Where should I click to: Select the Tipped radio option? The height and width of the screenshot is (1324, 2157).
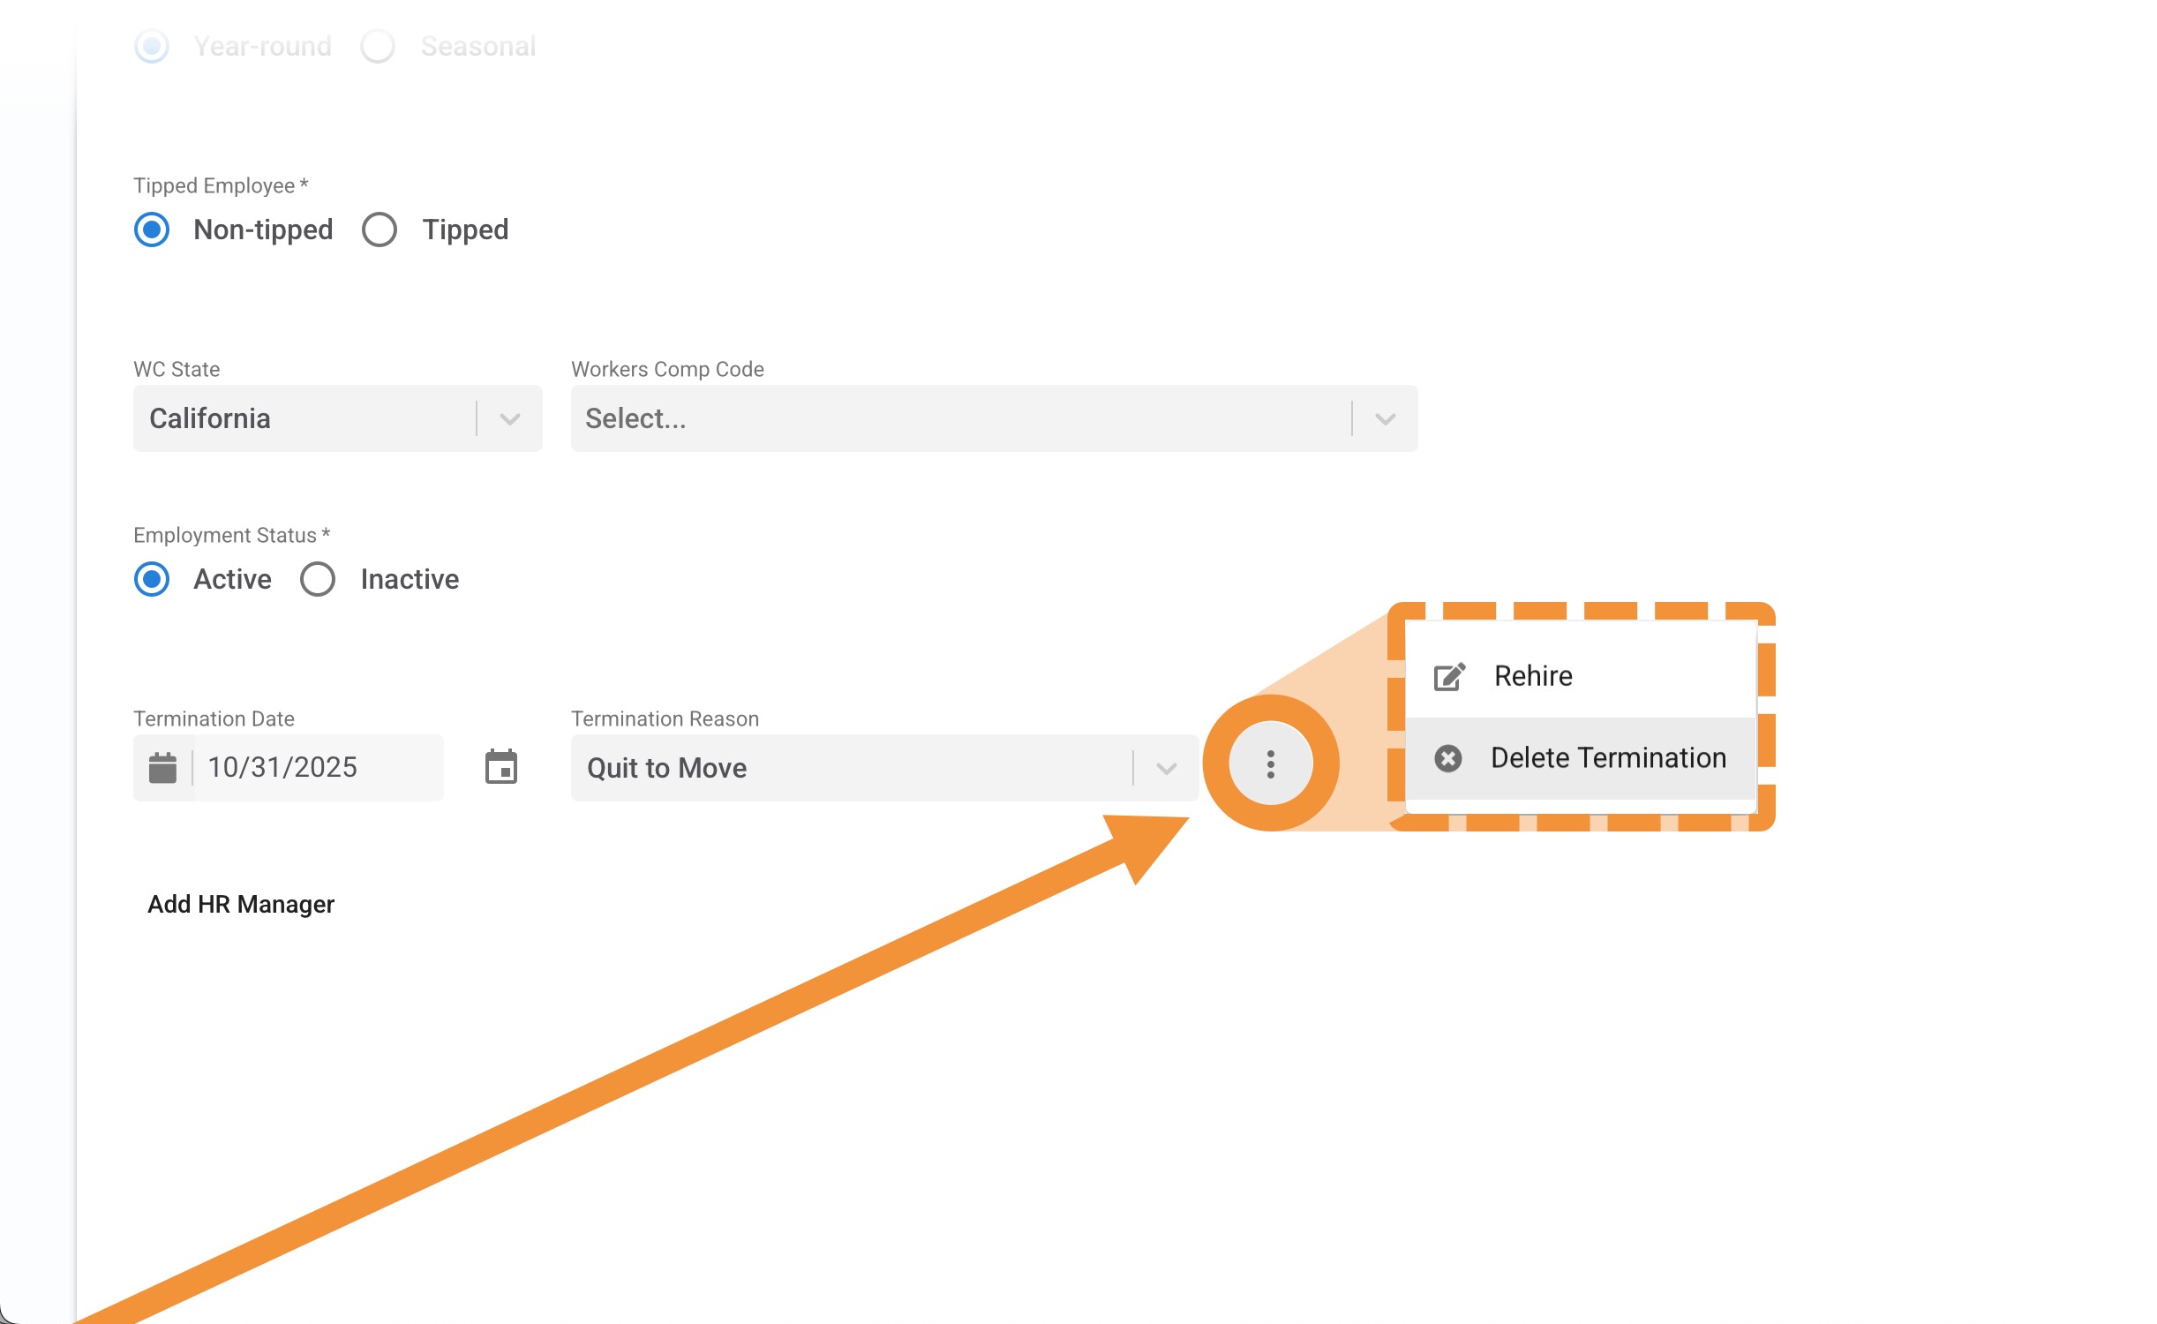click(x=380, y=229)
